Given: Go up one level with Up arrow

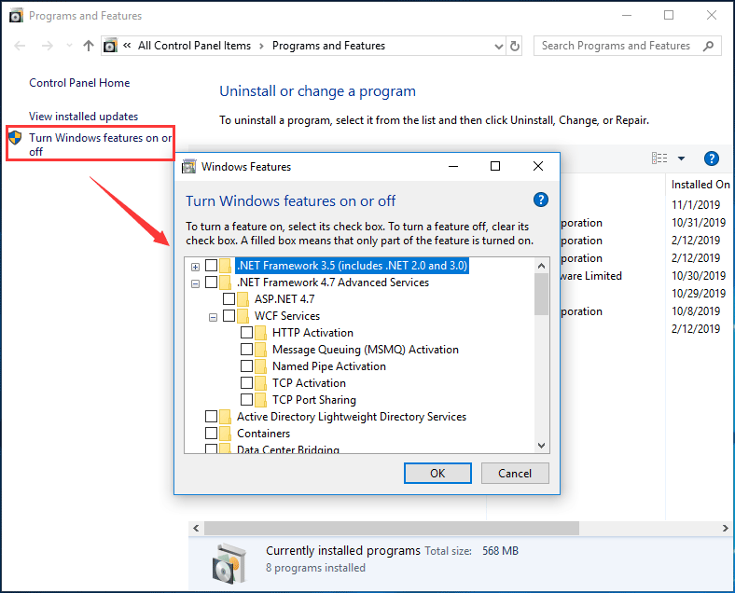Looking at the screenshot, I should pos(88,46).
